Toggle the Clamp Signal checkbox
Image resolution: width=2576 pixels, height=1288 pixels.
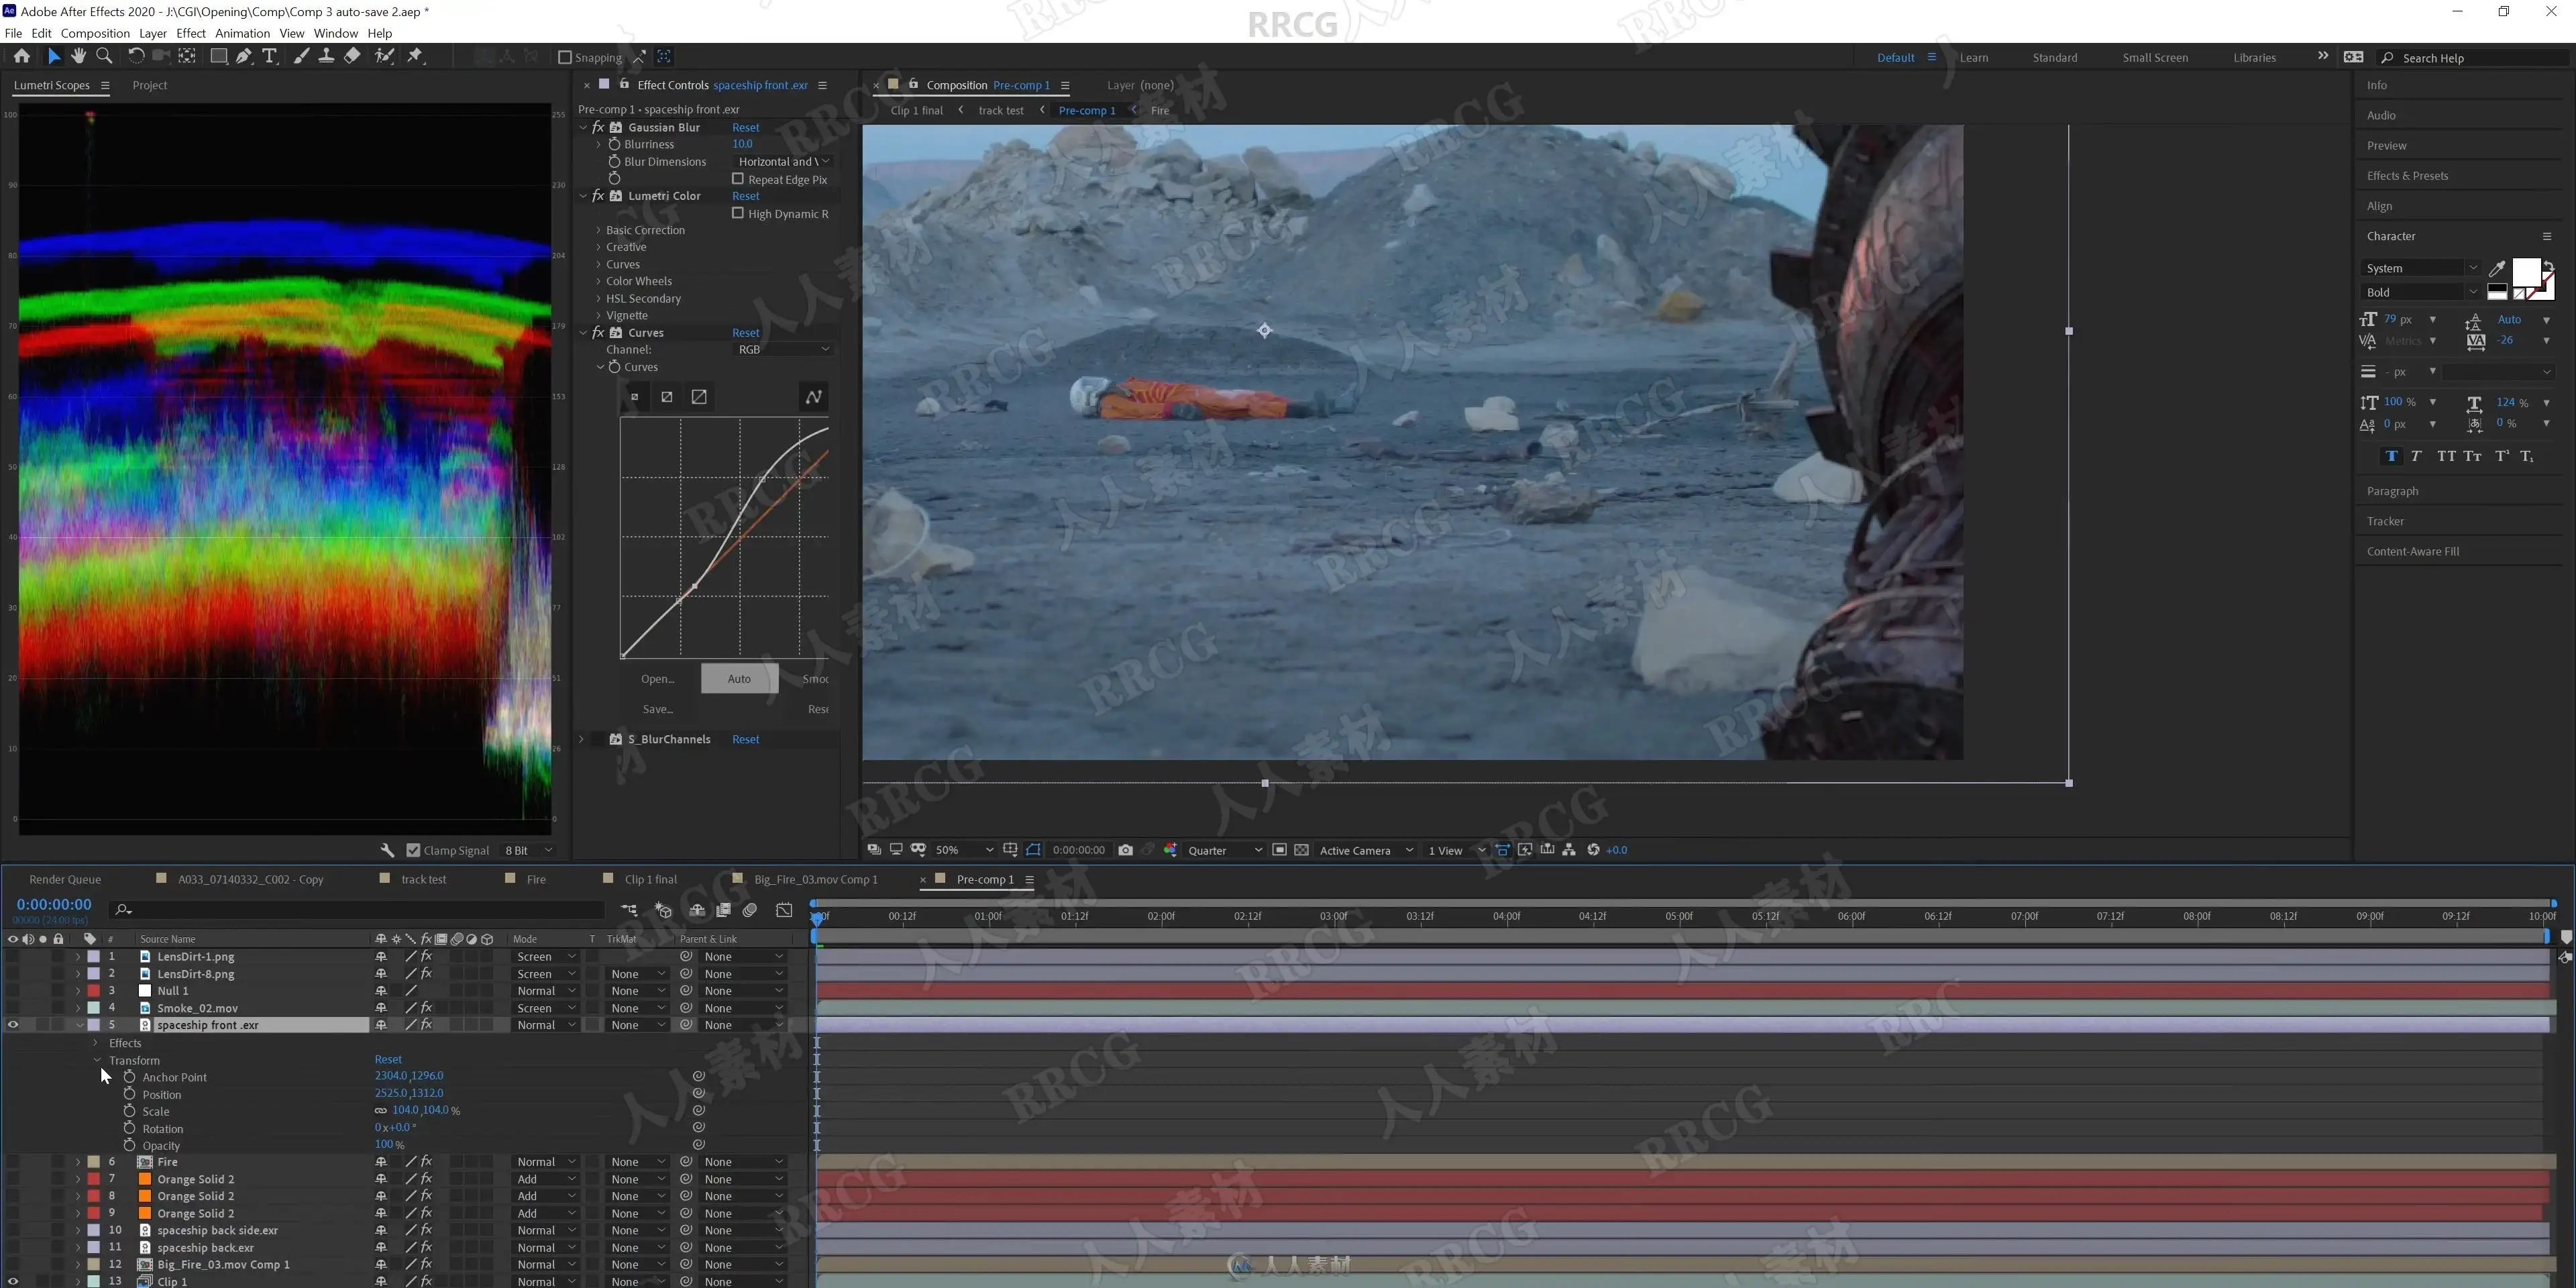tap(413, 850)
